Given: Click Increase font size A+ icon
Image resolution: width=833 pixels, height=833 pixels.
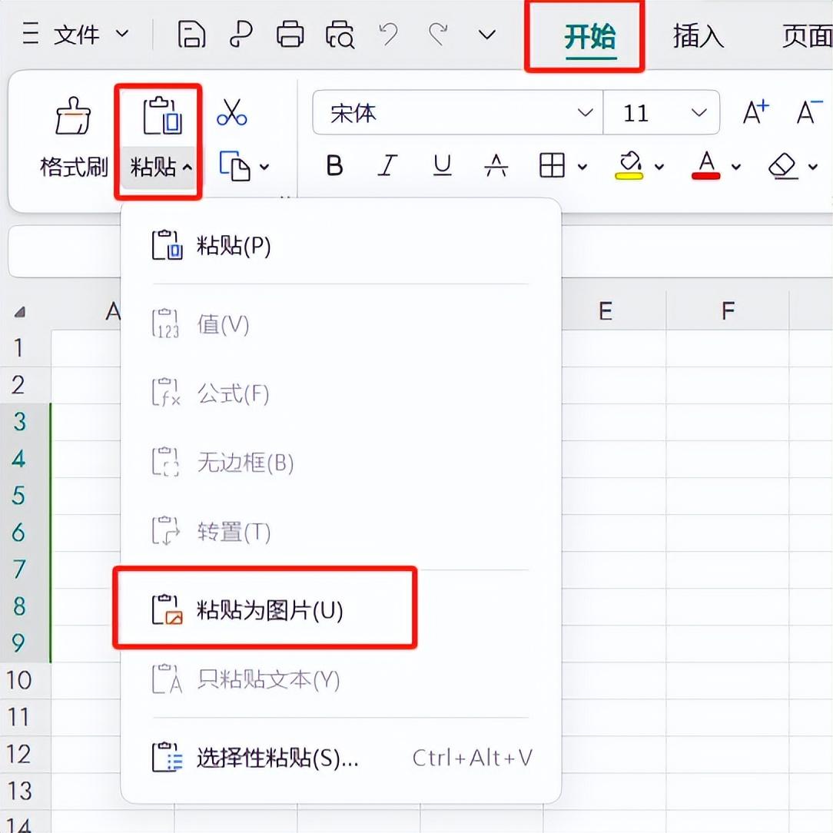Looking at the screenshot, I should coord(755,111).
